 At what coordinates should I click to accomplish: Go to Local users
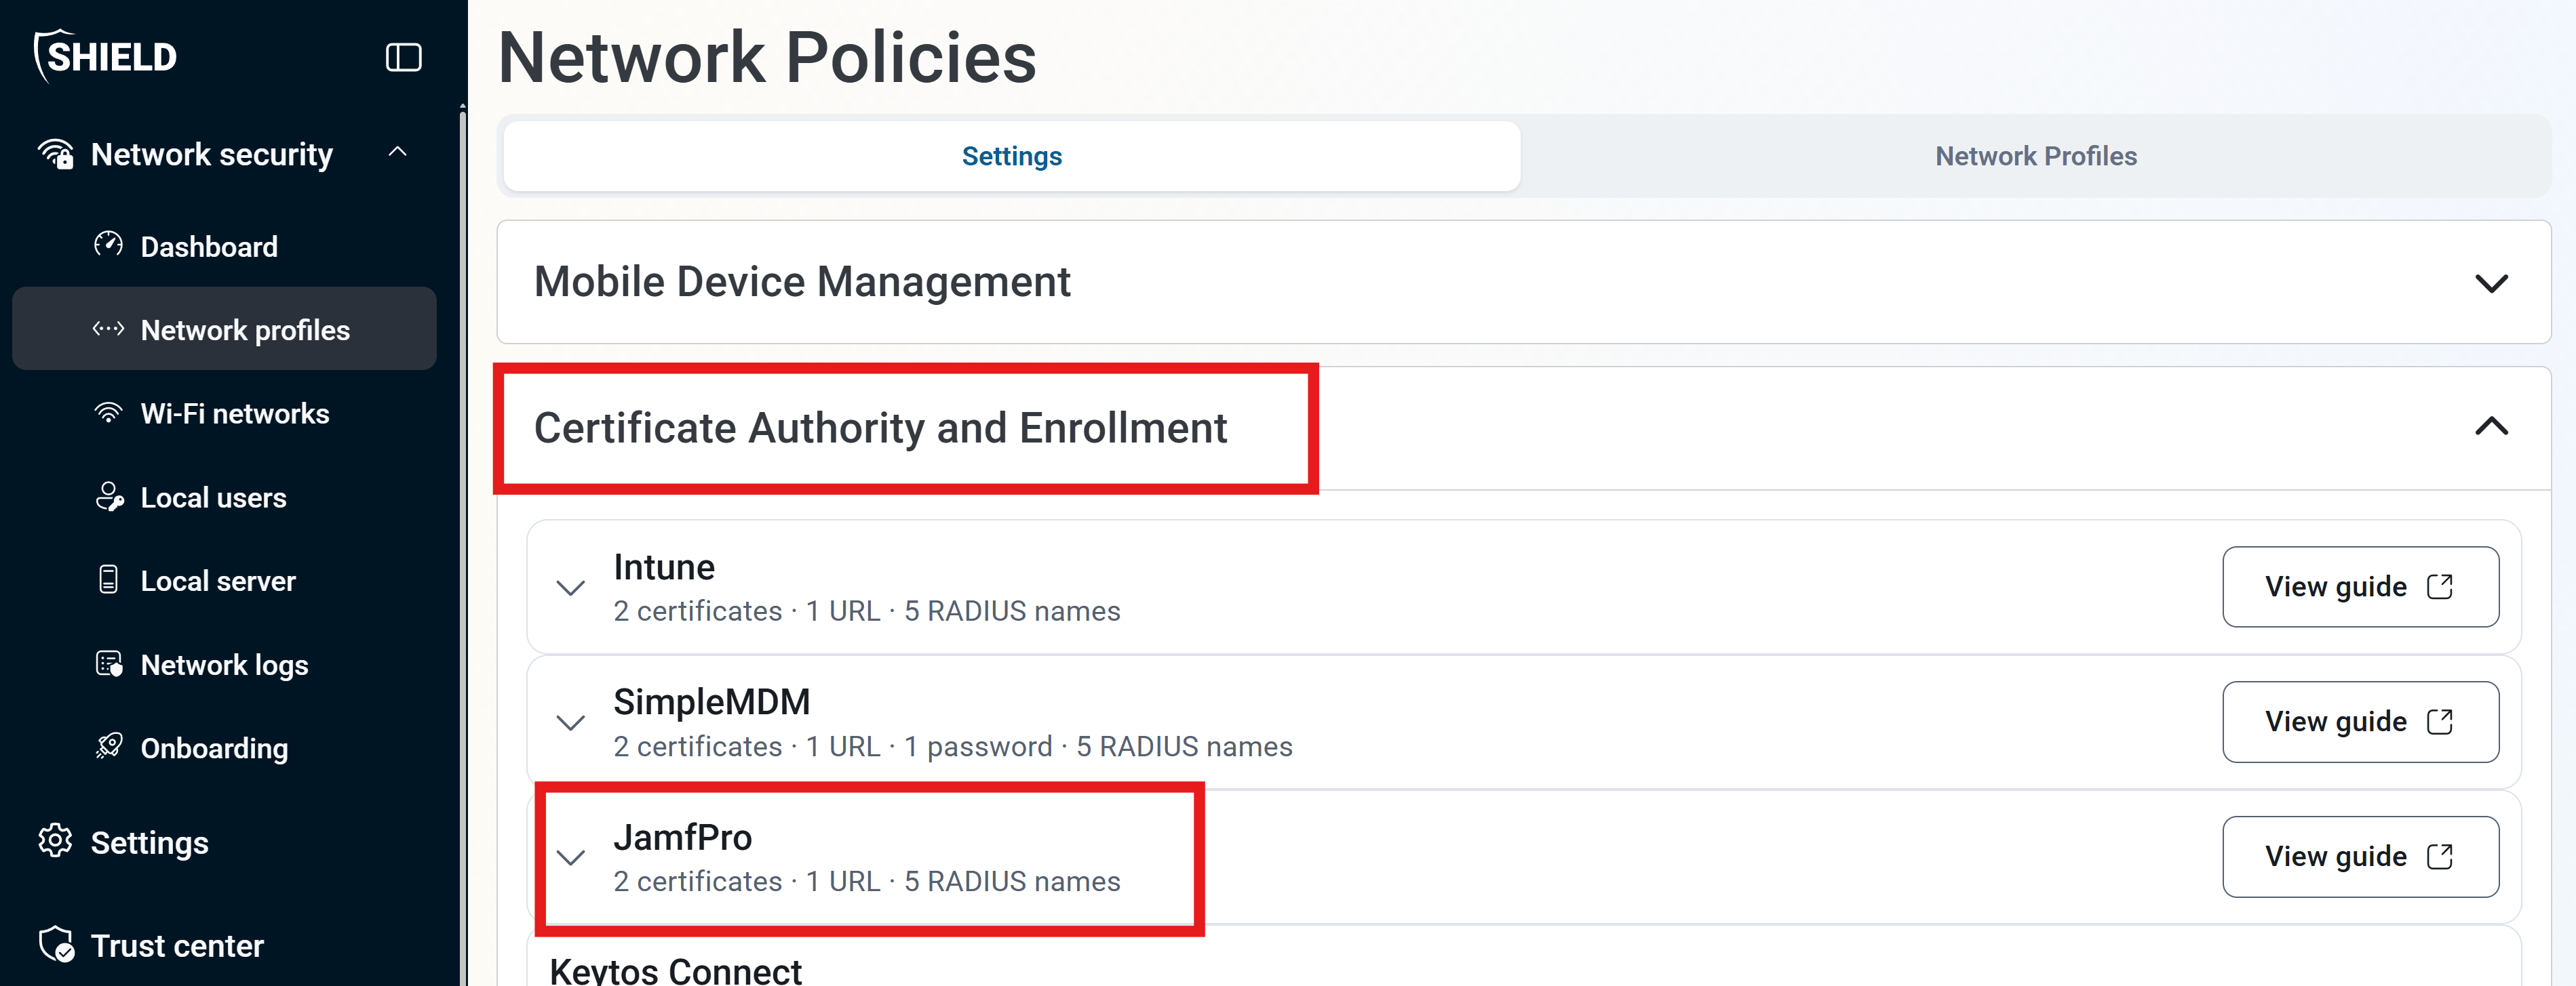[213, 497]
